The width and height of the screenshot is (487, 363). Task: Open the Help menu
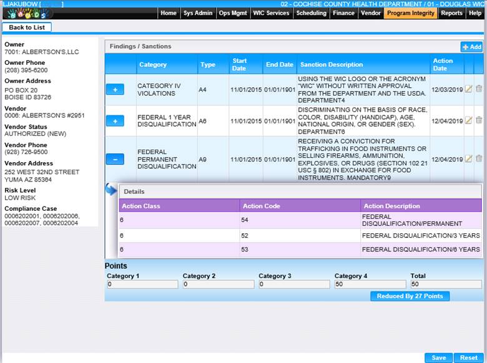pyautogui.click(x=475, y=13)
